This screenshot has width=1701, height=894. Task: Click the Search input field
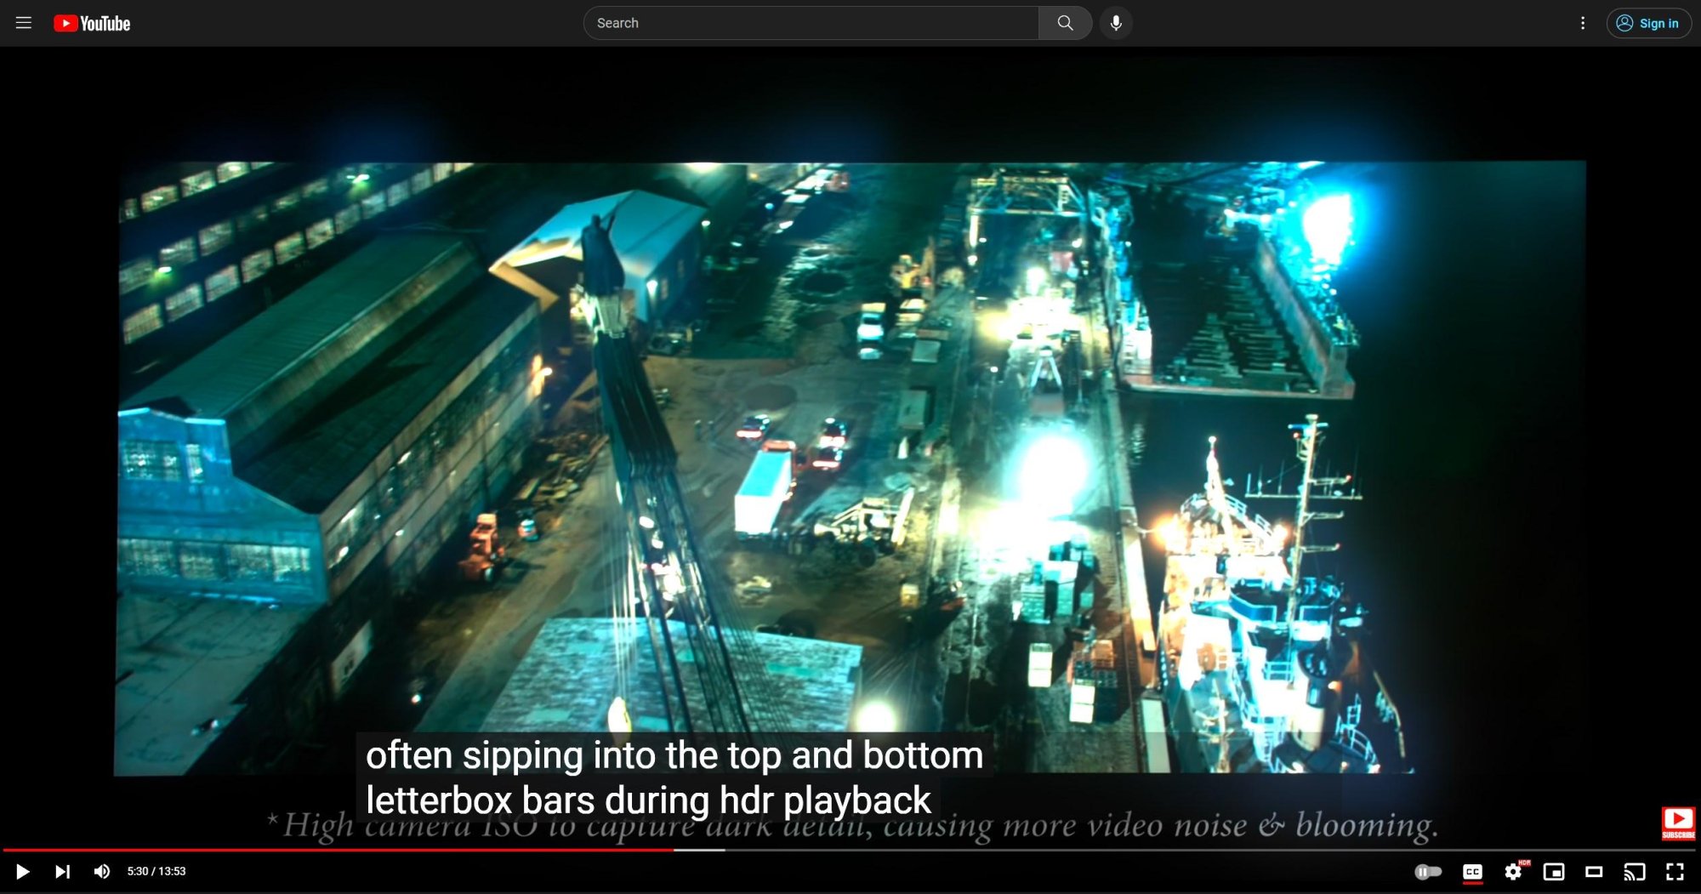[x=811, y=23]
